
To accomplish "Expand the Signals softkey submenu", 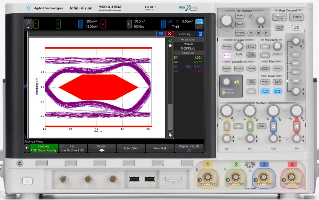I will (102, 148).
